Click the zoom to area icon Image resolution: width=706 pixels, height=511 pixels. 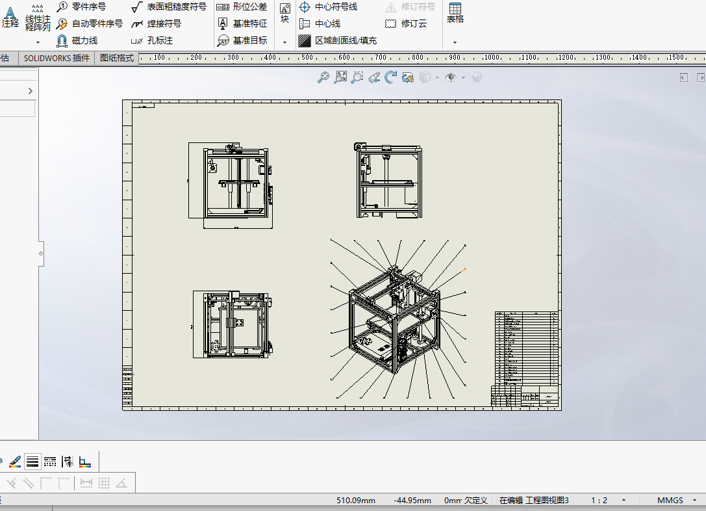pyautogui.click(x=340, y=77)
